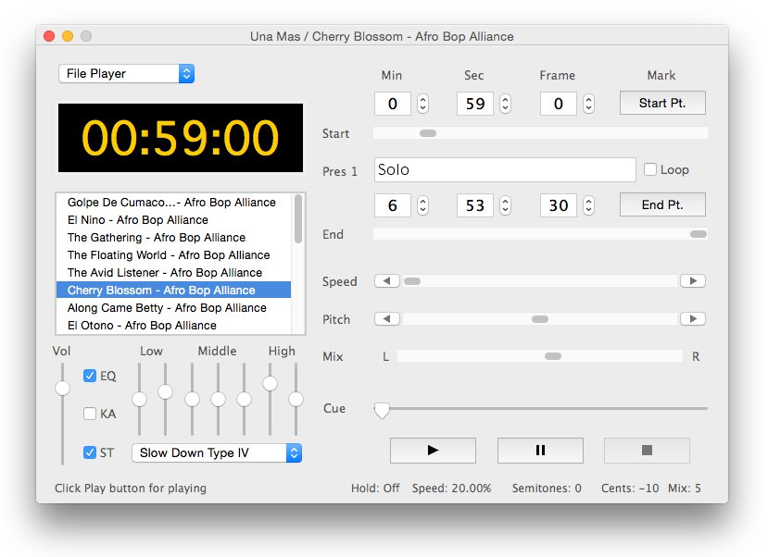
Task: Click the Speed right arrow button
Action: coord(692,280)
